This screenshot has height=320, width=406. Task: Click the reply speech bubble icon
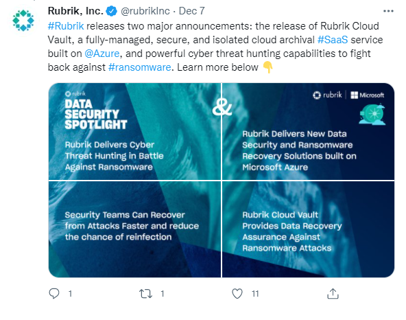(54, 293)
